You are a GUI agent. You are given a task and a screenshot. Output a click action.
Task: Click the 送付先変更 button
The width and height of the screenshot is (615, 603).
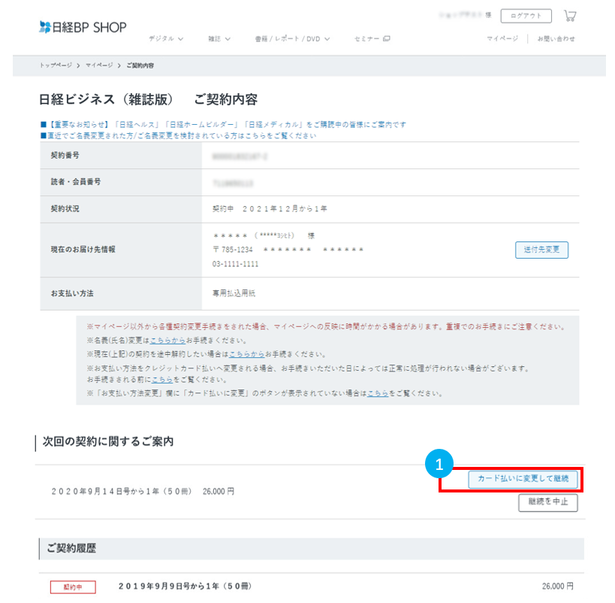[x=541, y=250]
